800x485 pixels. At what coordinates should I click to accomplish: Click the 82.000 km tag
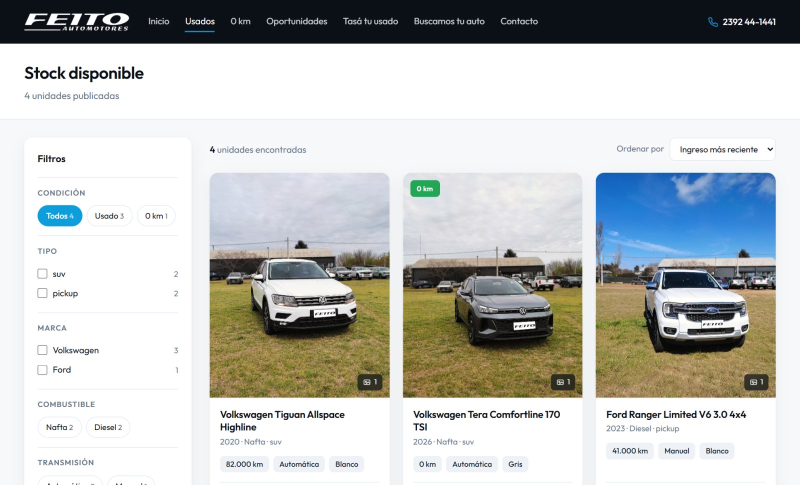[x=244, y=464]
